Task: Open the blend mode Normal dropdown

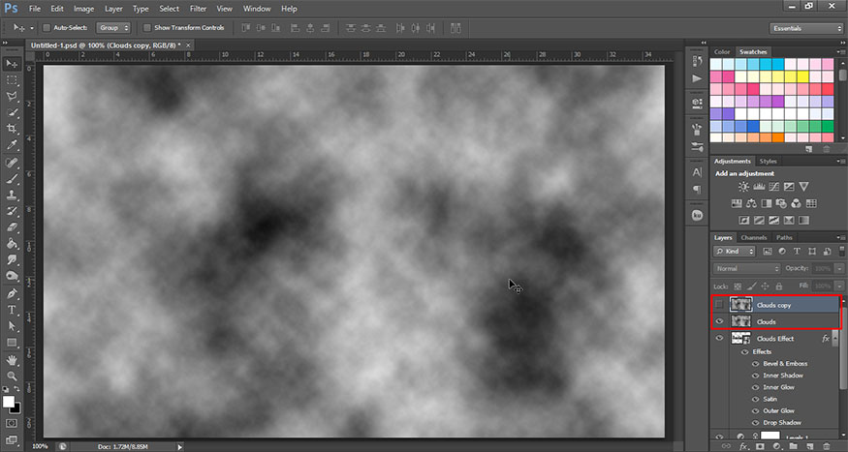Action: [746, 268]
